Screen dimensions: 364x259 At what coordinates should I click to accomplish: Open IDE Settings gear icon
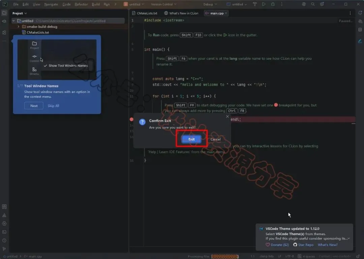(x=322, y=4)
